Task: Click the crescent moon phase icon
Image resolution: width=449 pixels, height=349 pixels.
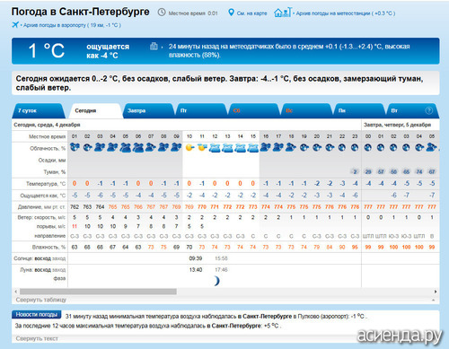Action: 216,281
